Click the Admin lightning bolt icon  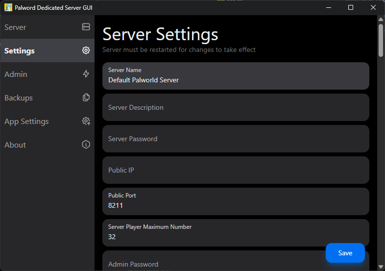[x=86, y=74]
